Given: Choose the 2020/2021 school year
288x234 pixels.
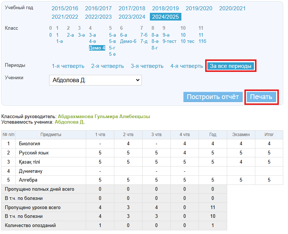Looking at the screenshot, I should [x=232, y=8].
